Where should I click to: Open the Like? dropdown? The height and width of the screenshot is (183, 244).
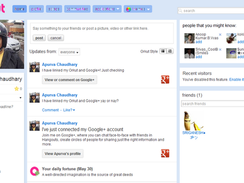tap(69, 110)
